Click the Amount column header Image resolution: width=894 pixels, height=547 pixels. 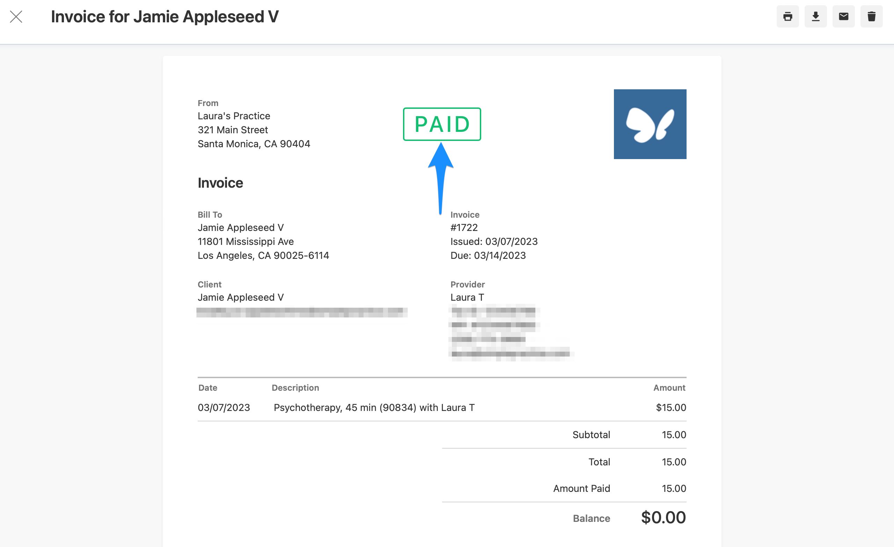(669, 388)
